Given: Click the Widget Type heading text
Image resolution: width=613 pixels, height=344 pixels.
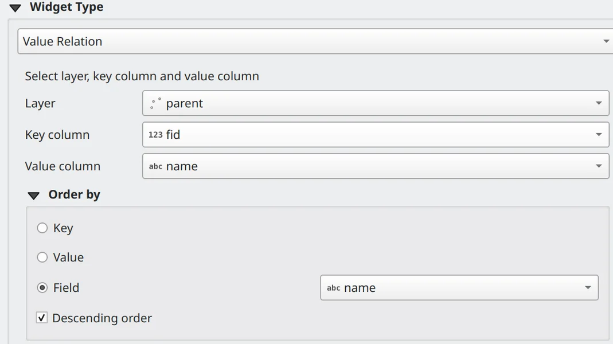Looking at the screenshot, I should pos(67,7).
